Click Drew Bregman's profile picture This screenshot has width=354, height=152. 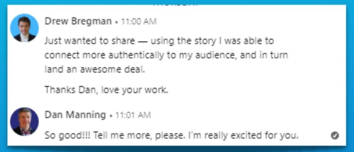coord(24,28)
